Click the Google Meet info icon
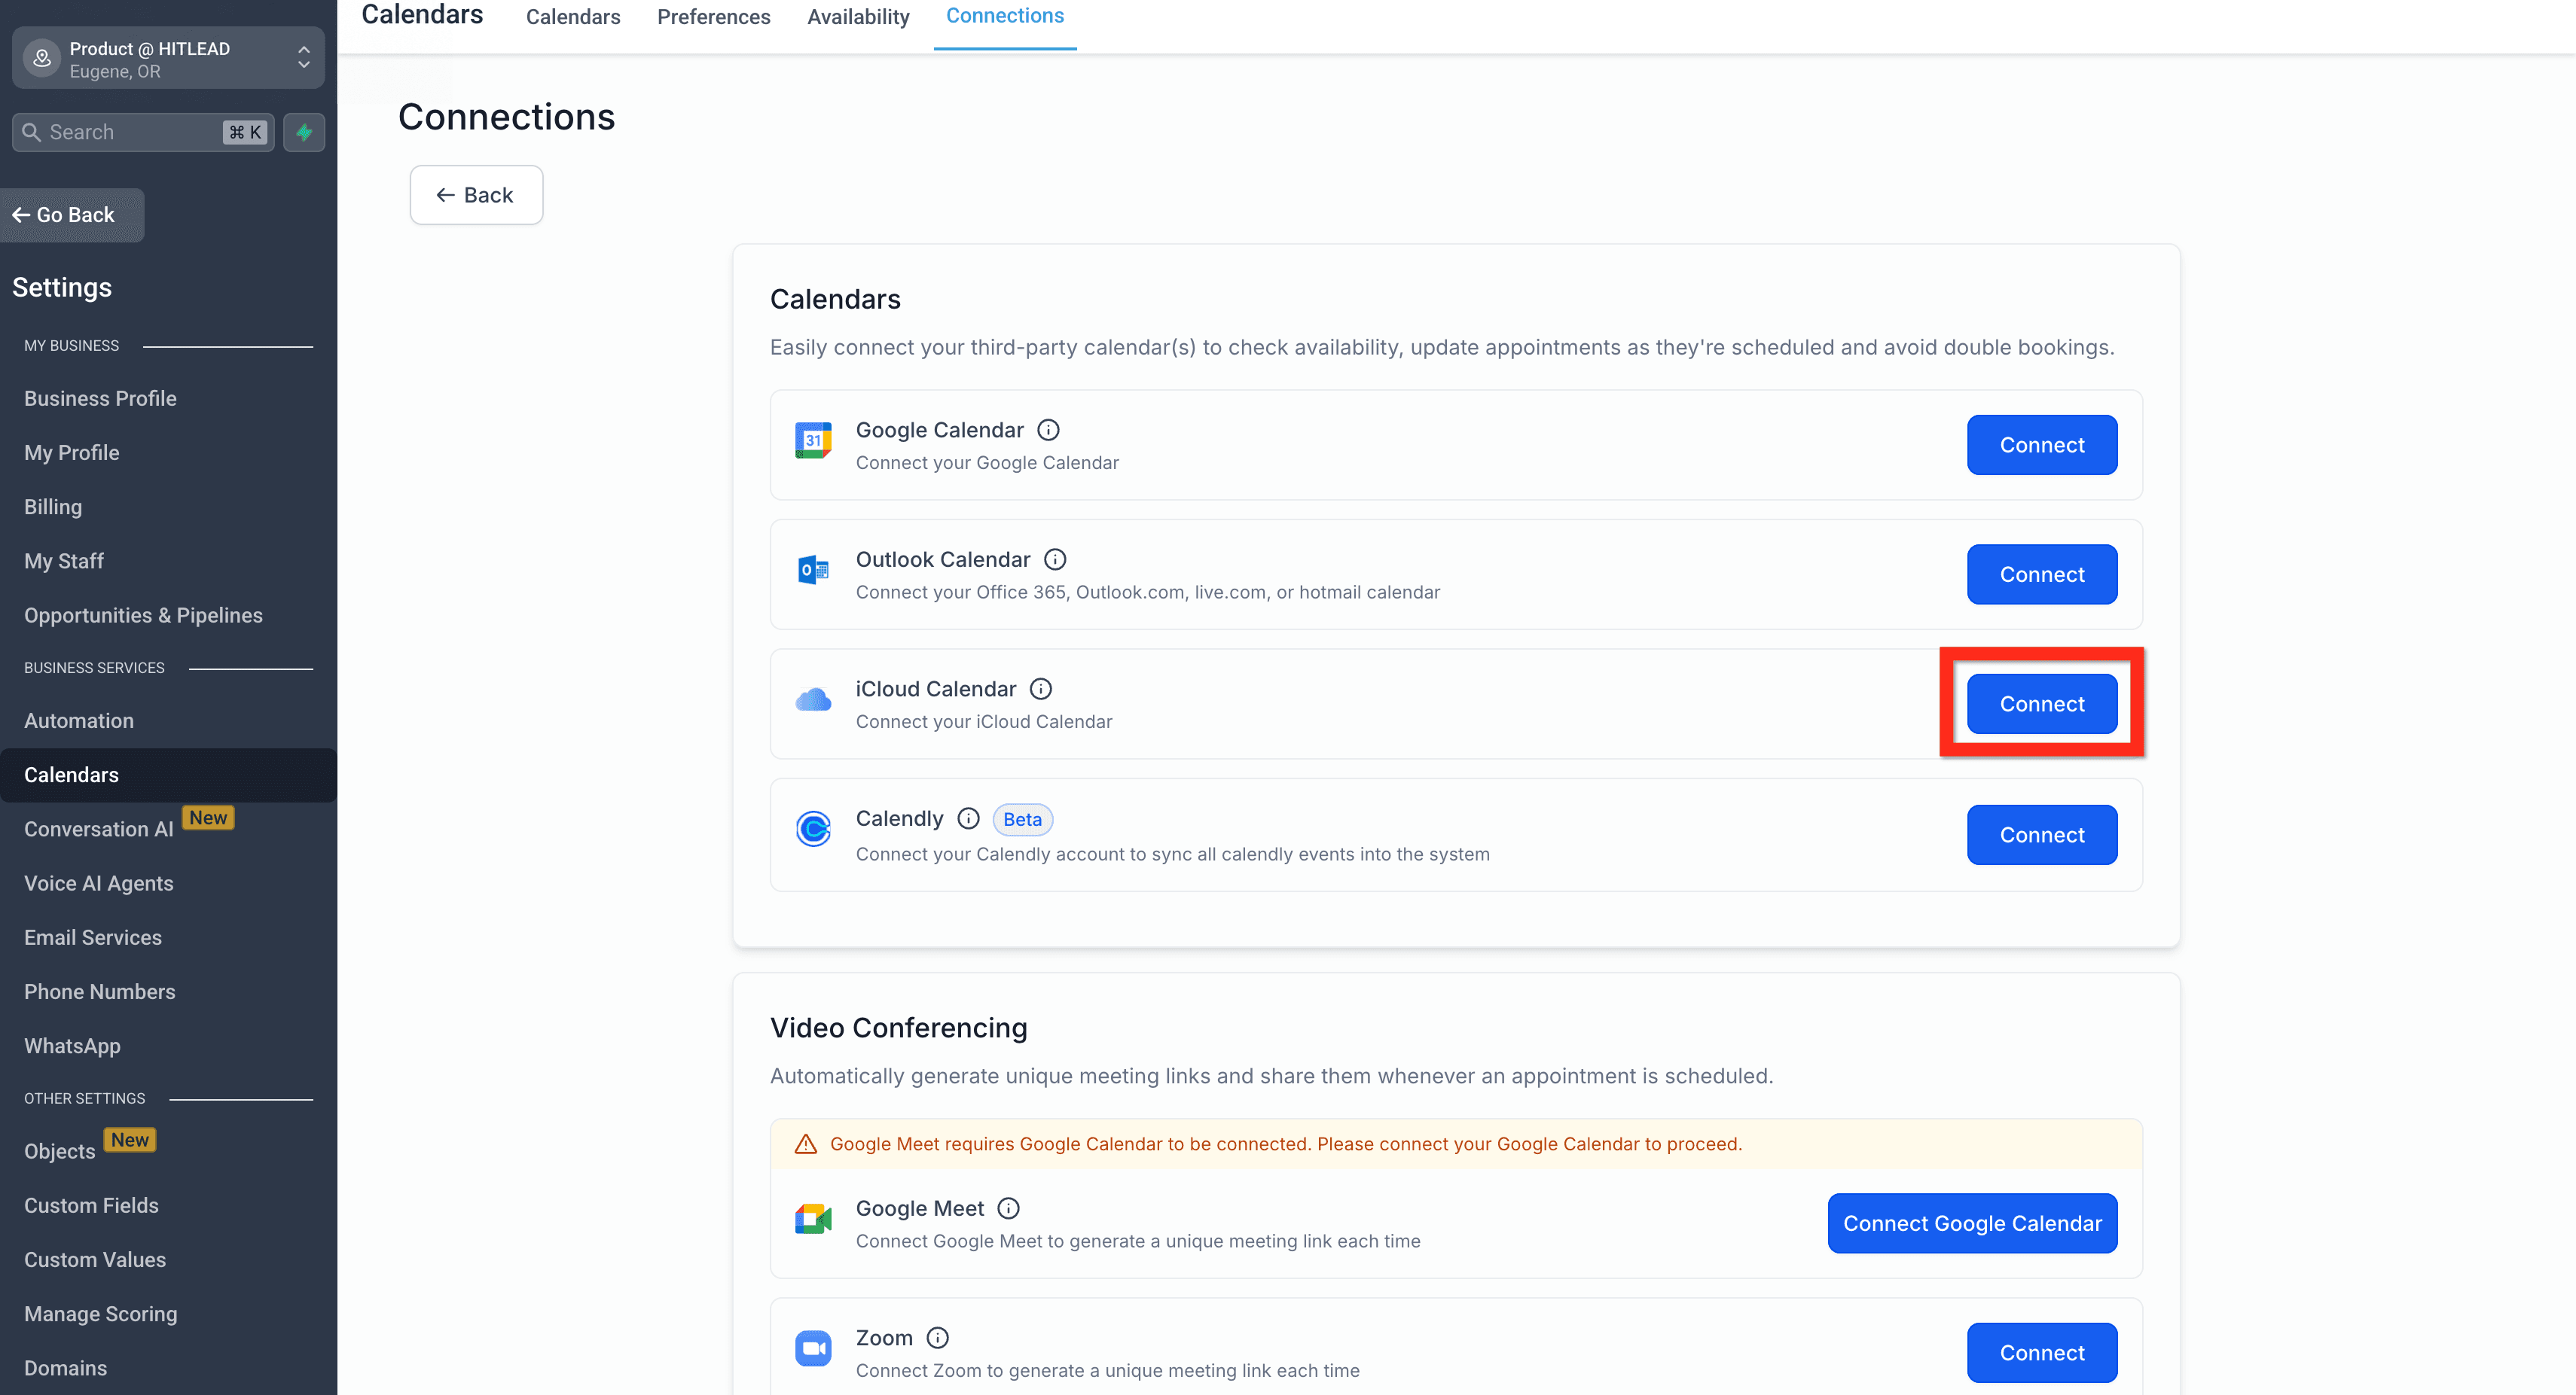Viewport: 2576px width, 1395px height. 1009,1208
